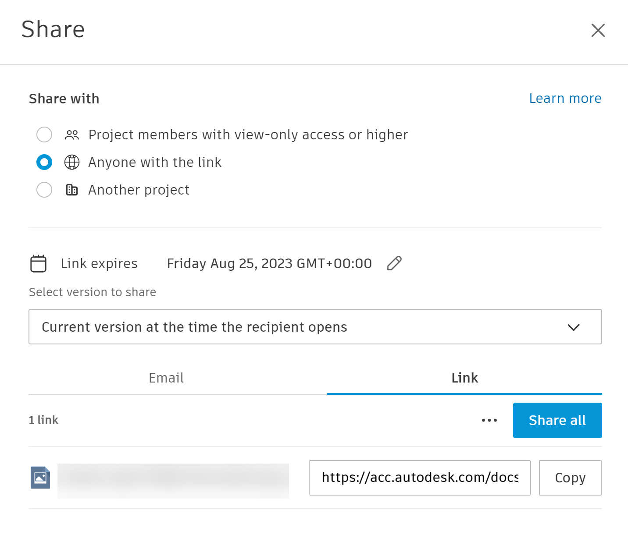628x535 pixels.
Task: Open the three-dot more options menu
Action: (489, 420)
